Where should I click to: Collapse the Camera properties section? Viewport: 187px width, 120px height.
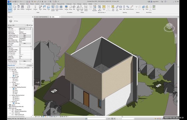(x=31, y=60)
